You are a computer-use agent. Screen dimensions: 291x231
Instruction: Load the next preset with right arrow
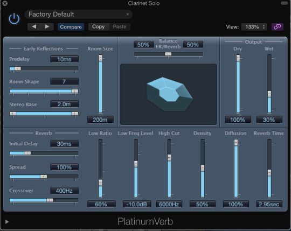click(47, 27)
